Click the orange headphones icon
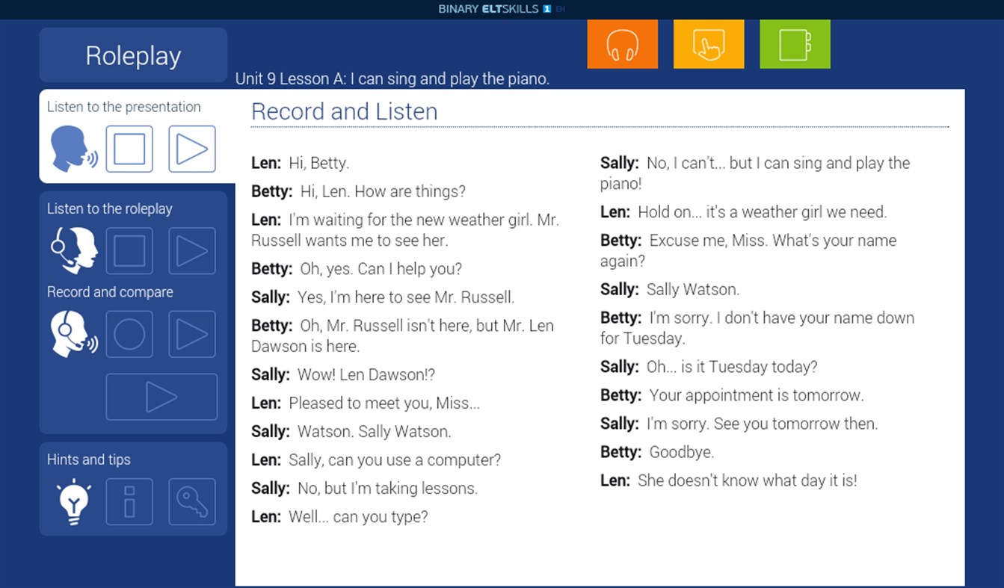The width and height of the screenshot is (1004, 588). (622, 43)
